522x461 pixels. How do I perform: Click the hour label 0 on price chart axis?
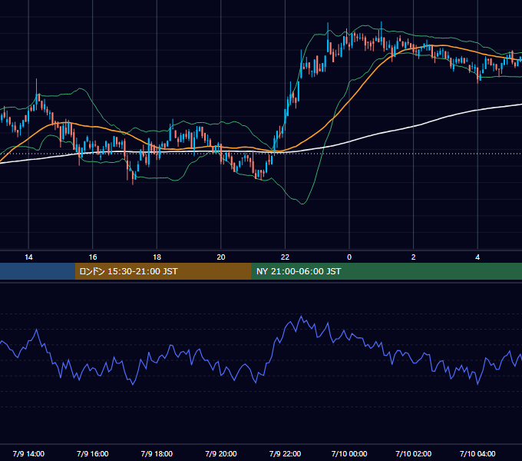click(349, 257)
